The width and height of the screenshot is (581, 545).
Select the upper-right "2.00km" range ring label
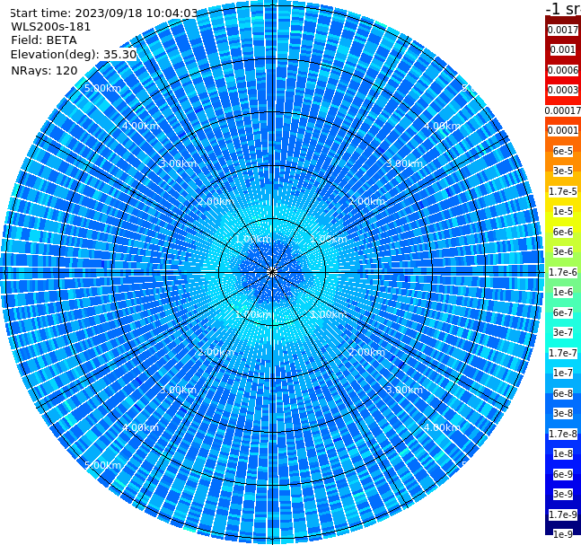[366, 201]
